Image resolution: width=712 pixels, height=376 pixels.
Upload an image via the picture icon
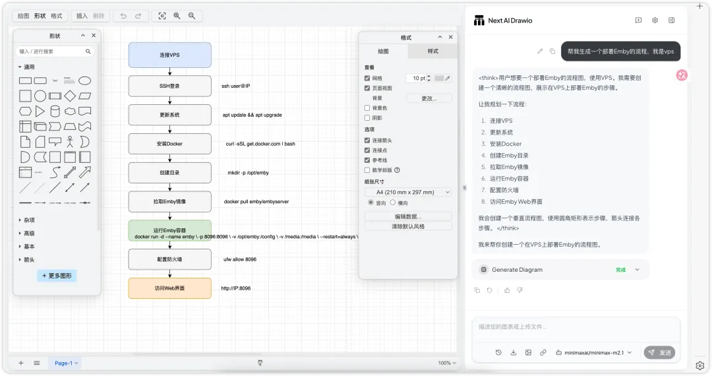pyautogui.click(x=528, y=352)
